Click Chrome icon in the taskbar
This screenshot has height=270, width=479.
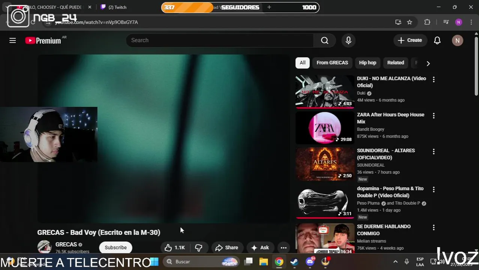[279, 262]
